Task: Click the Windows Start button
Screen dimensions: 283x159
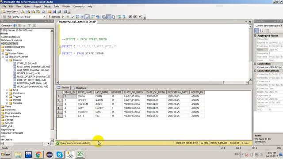Action: (x=6, y=155)
